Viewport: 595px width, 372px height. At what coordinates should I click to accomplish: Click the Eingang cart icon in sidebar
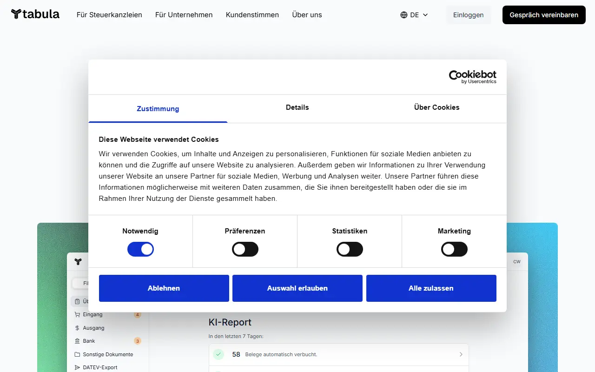point(77,315)
